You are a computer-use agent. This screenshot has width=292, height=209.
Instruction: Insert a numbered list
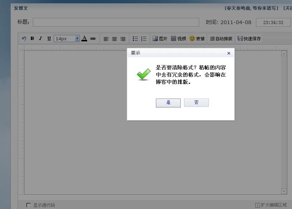[x=144, y=38]
